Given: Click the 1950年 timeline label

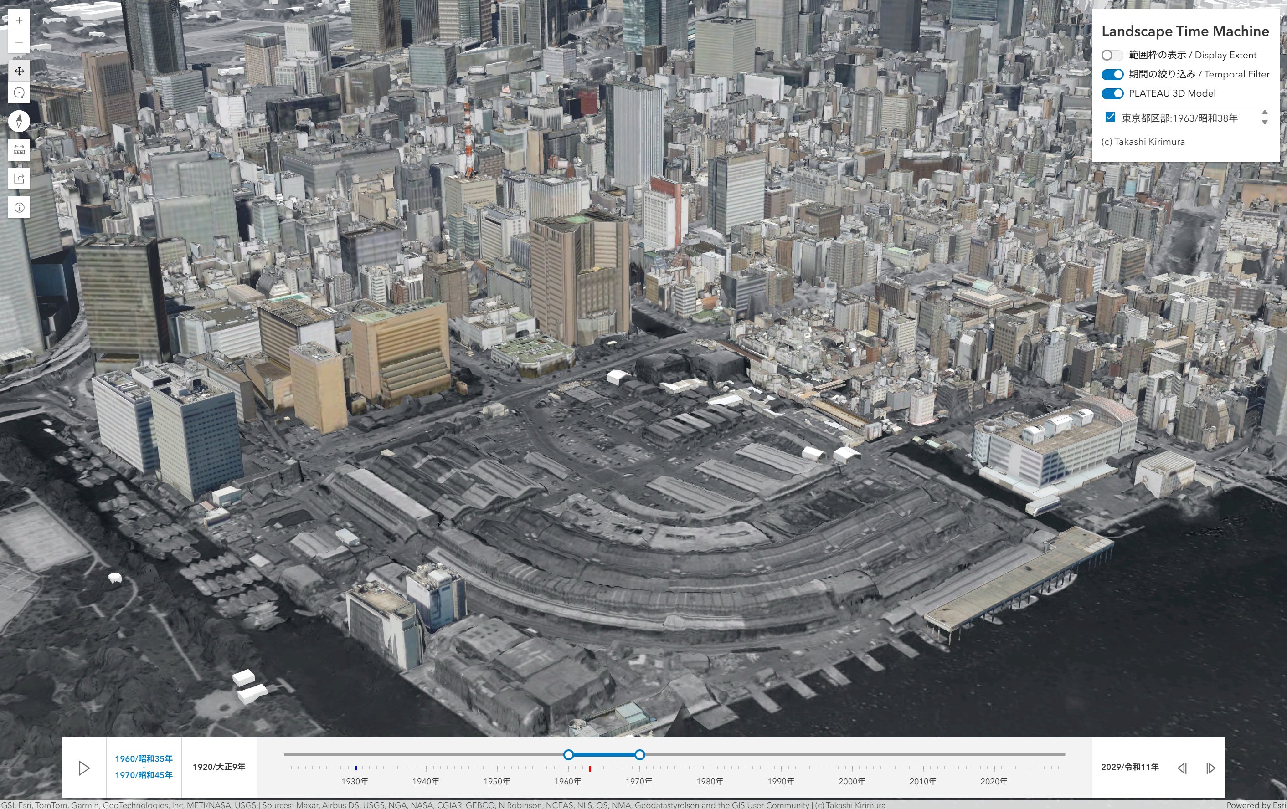Looking at the screenshot, I should click(497, 781).
